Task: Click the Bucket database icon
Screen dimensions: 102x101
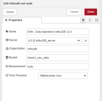Action: pyautogui.click(x=7, y=57)
